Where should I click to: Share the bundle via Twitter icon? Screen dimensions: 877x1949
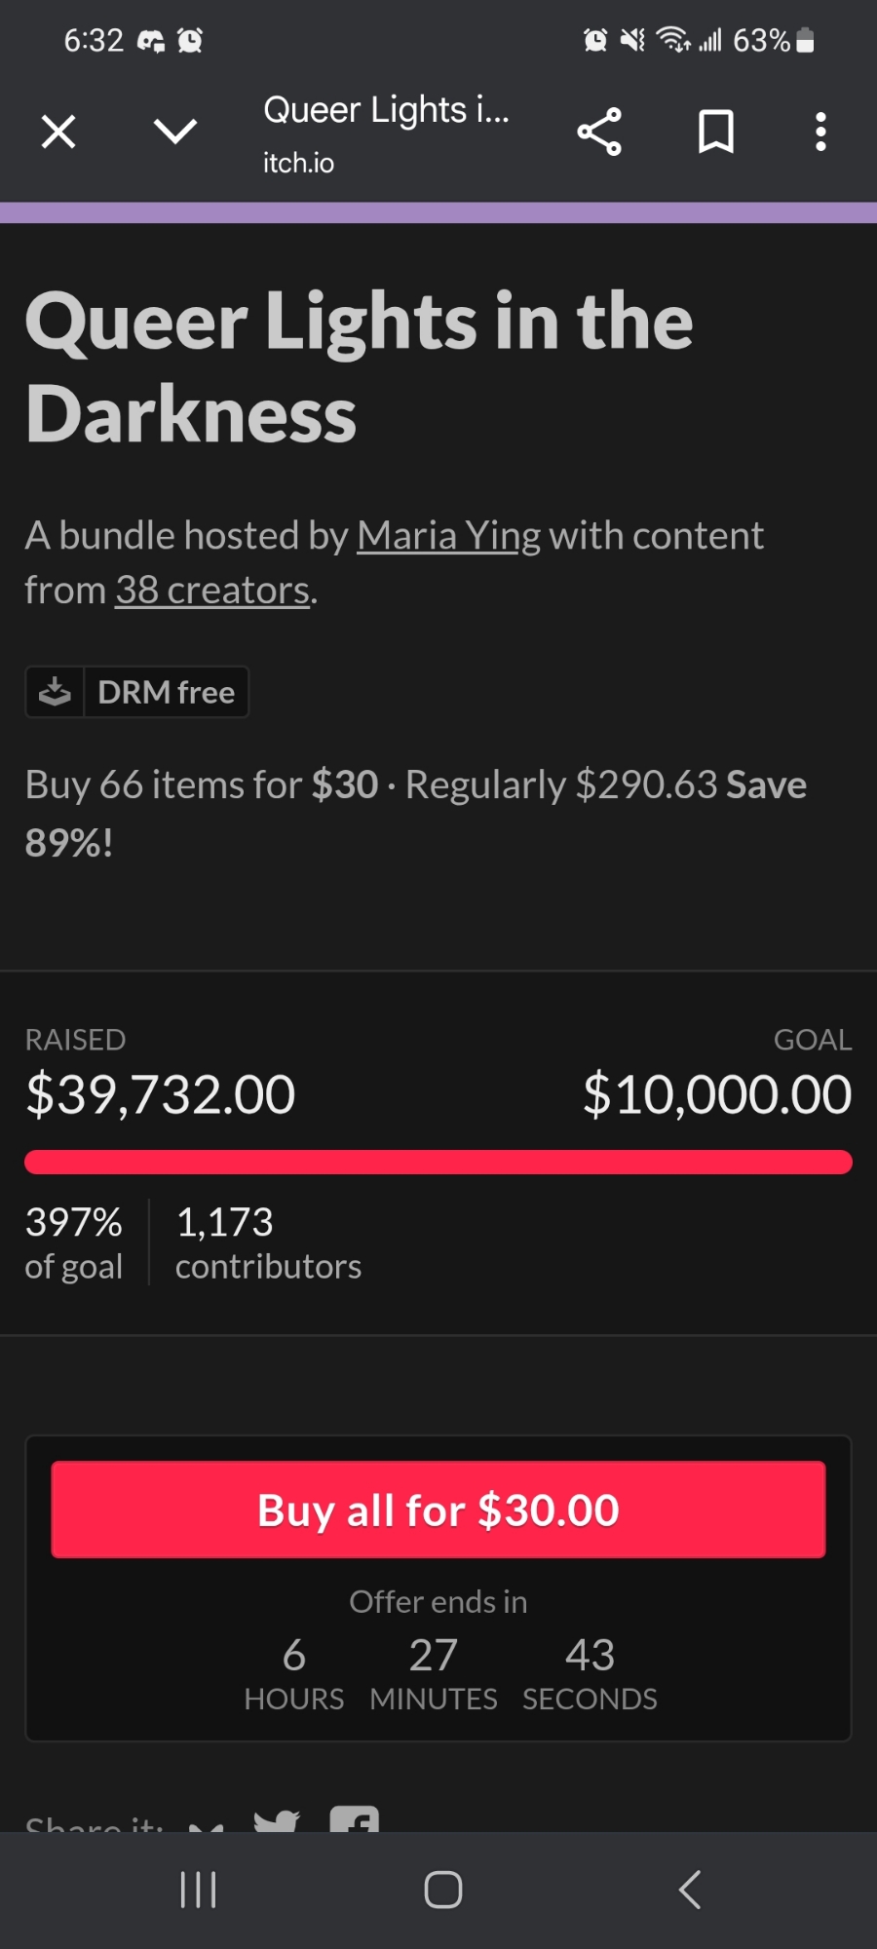[x=277, y=1820]
